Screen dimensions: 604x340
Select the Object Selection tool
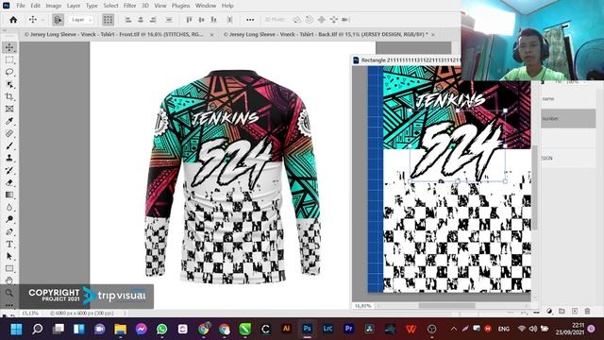pos(9,84)
